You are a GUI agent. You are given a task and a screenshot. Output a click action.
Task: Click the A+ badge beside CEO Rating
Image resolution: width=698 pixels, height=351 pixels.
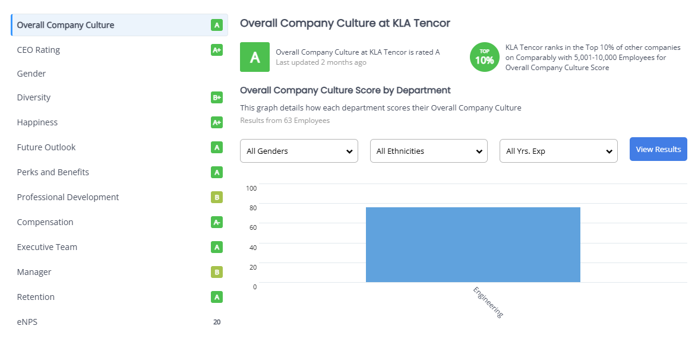point(217,50)
